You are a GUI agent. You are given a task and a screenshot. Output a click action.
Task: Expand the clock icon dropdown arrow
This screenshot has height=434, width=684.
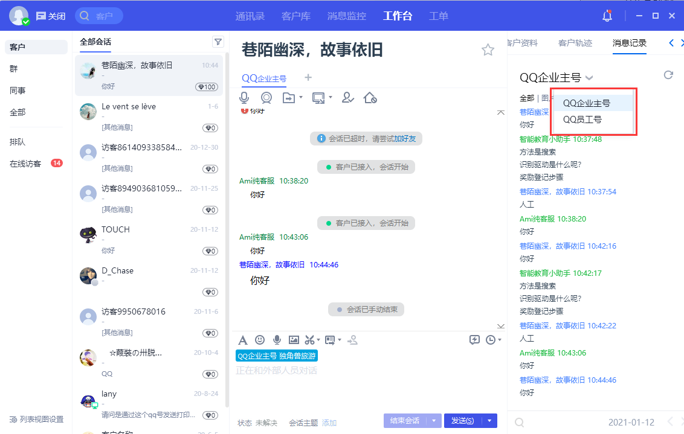click(500, 340)
